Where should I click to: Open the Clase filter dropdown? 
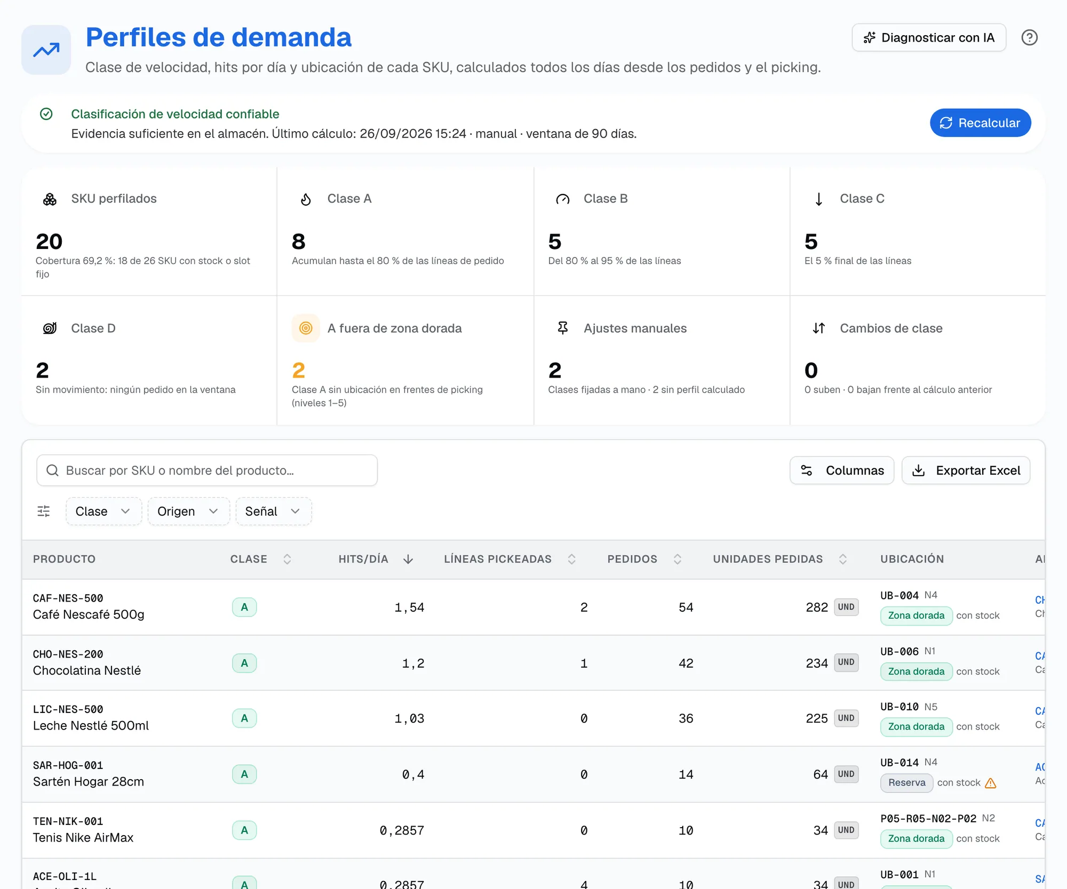tap(103, 511)
